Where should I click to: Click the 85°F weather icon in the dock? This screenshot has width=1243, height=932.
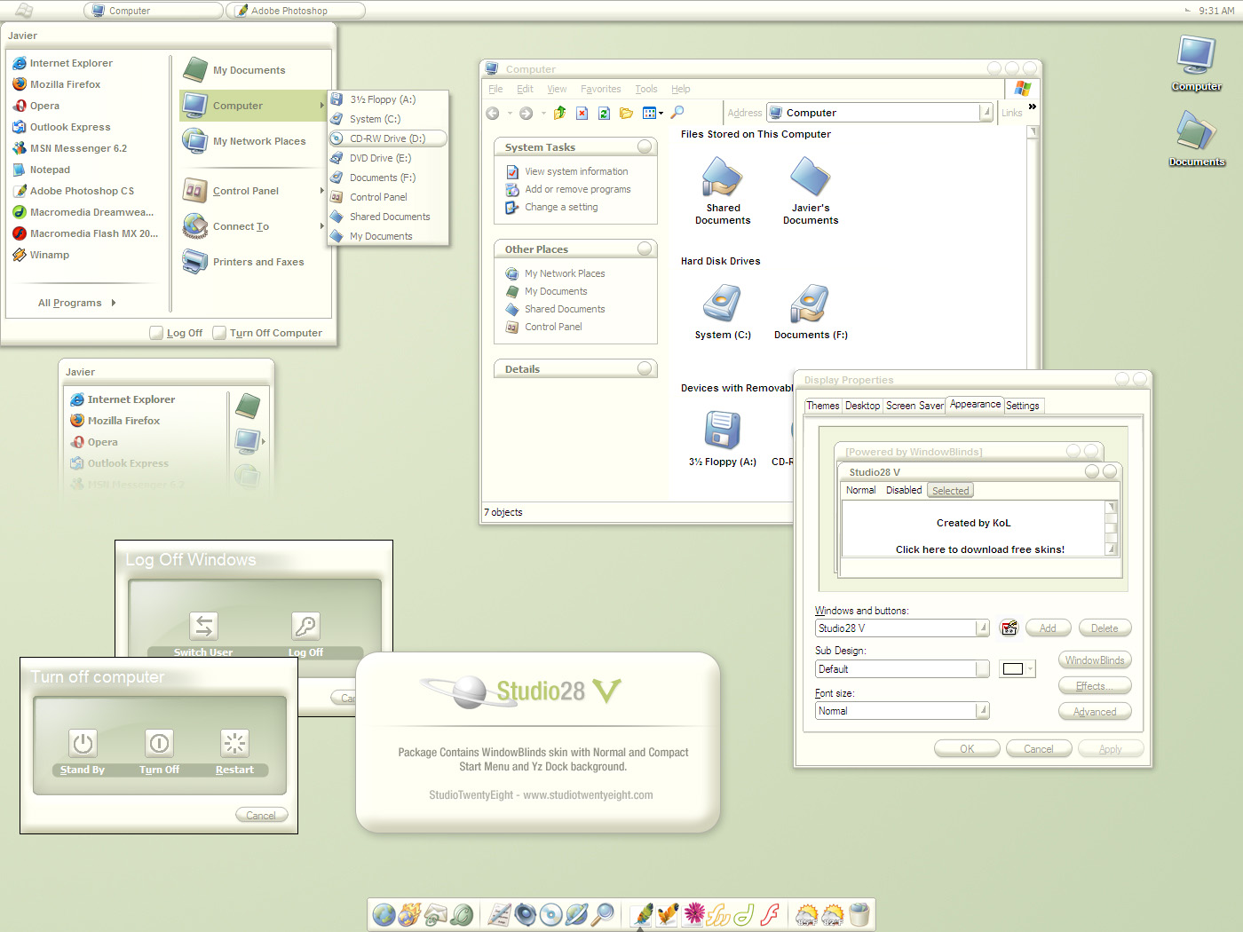click(807, 914)
